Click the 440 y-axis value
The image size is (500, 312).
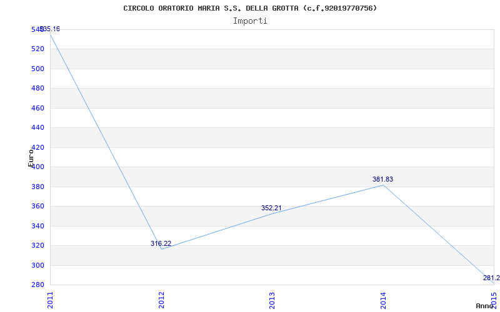(37, 128)
